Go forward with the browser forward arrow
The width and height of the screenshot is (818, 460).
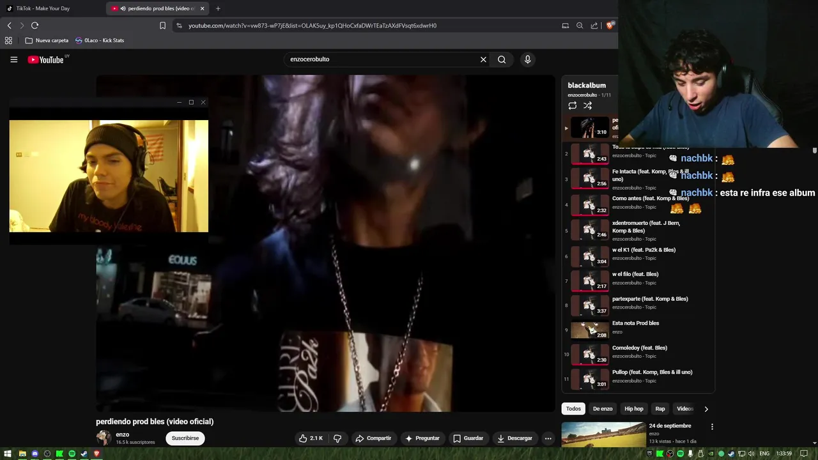pos(22,26)
